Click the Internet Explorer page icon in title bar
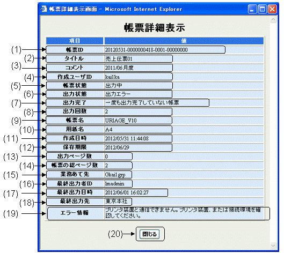284x253 pixels. 44,9
